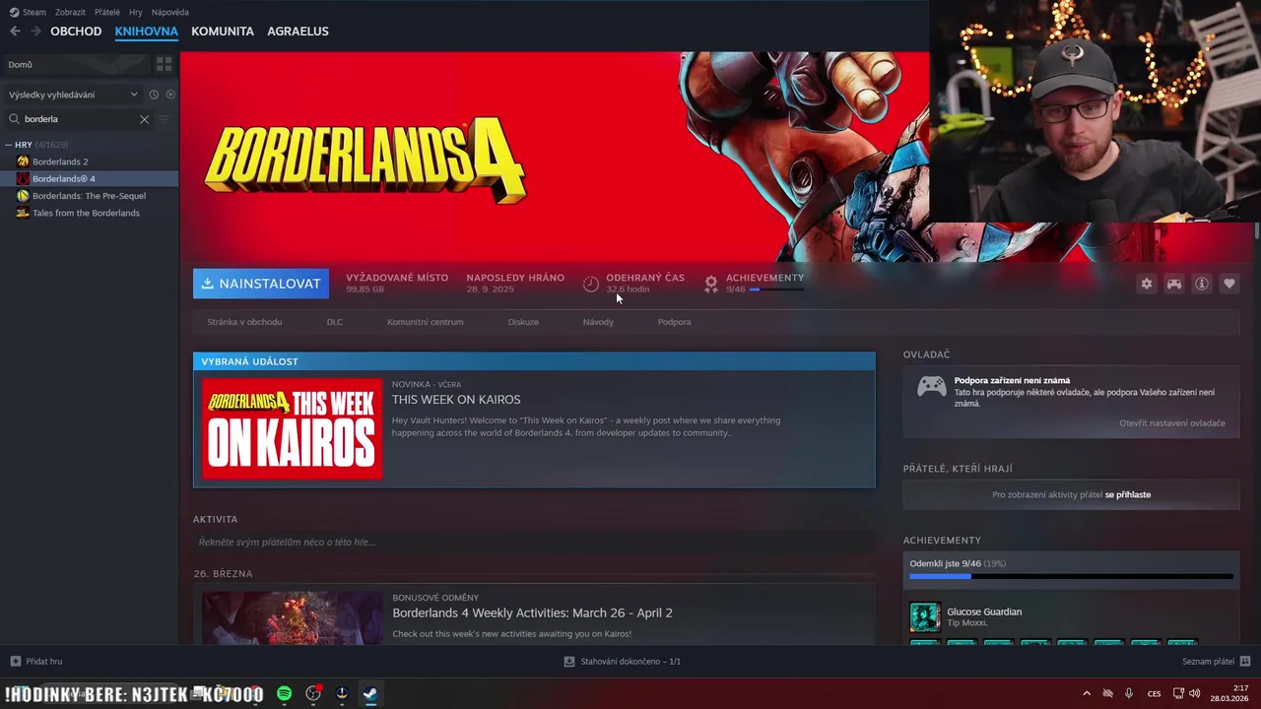Open controller layout icon
1261x709 pixels.
pyautogui.click(x=1173, y=284)
